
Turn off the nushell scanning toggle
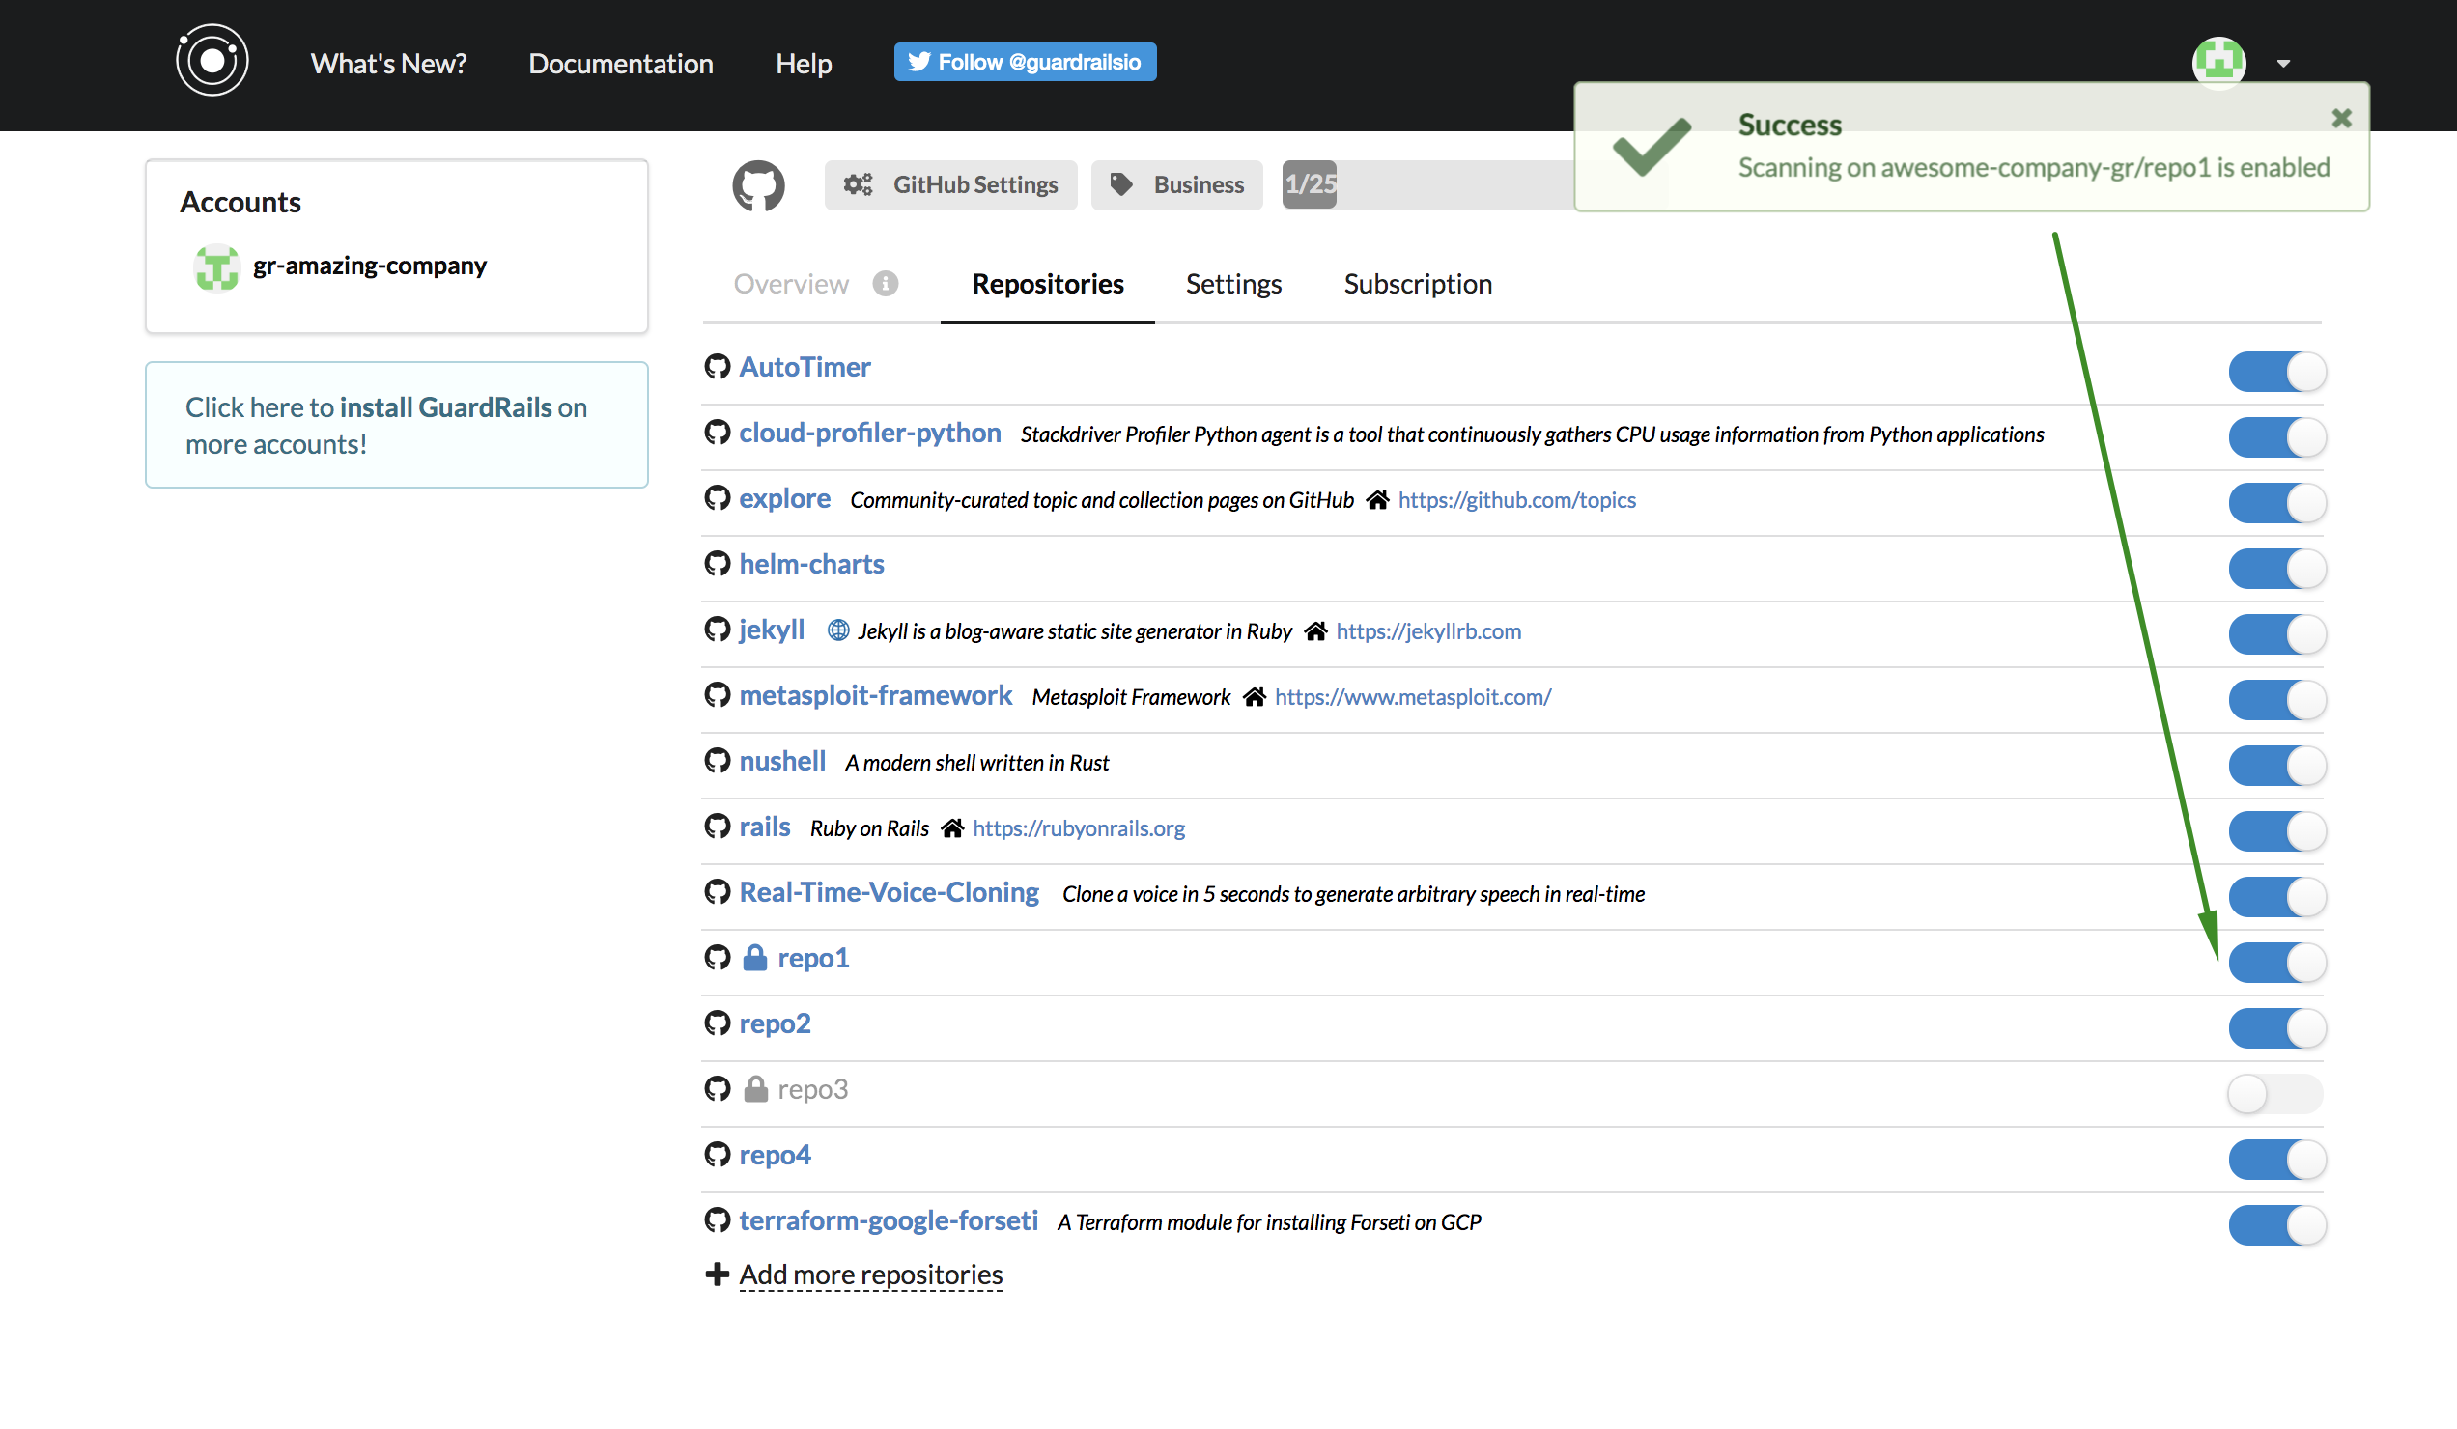point(2276,767)
